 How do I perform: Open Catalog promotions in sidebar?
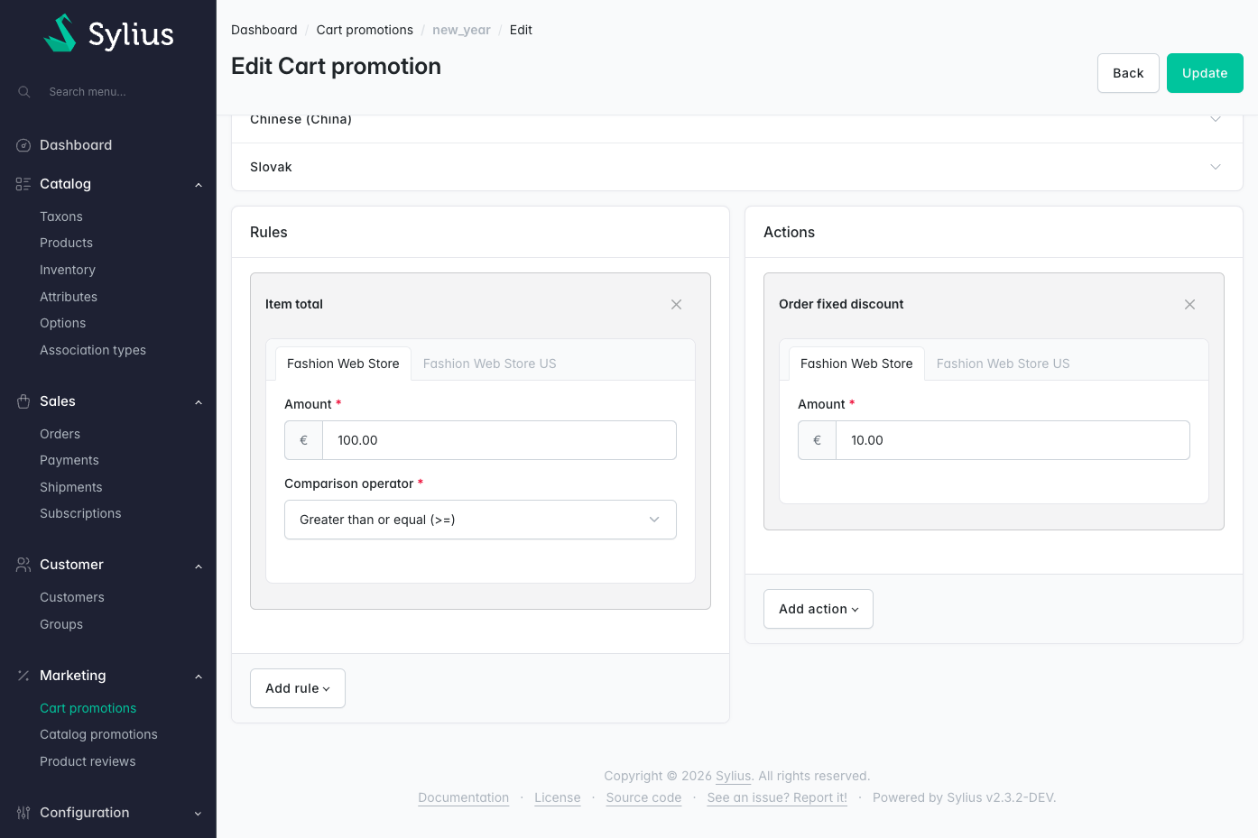pos(98,734)
